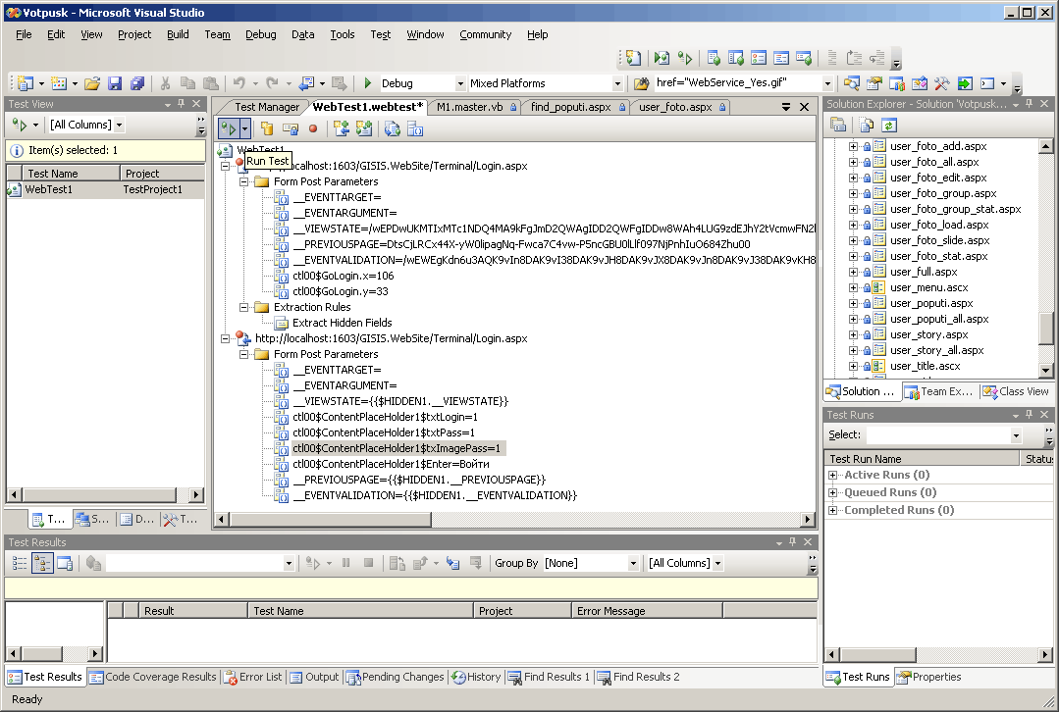Open Mixed Platforms dropdown
1059x712 pixels.
coord(617,83)
